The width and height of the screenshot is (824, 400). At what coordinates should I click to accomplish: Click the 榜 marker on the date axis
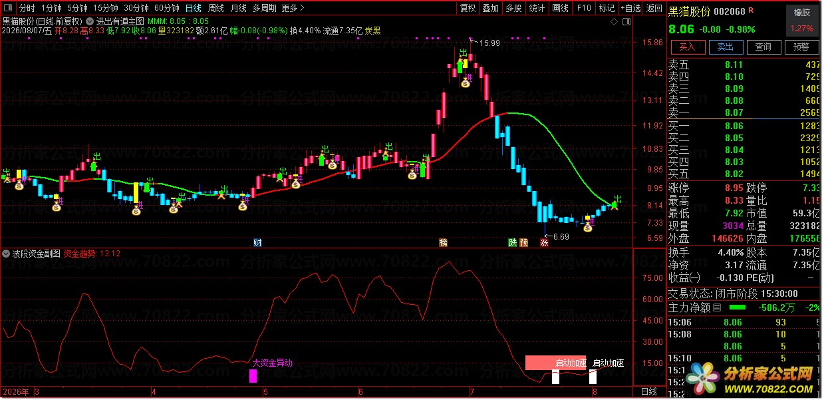pos(443,242)
